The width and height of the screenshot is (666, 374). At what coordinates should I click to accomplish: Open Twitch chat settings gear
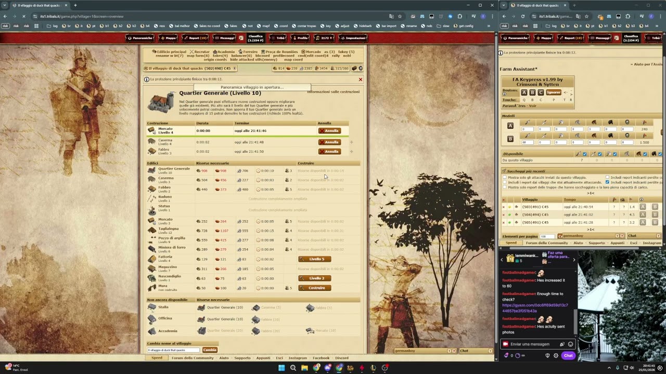pyautogui.click(x=556, y=355)
